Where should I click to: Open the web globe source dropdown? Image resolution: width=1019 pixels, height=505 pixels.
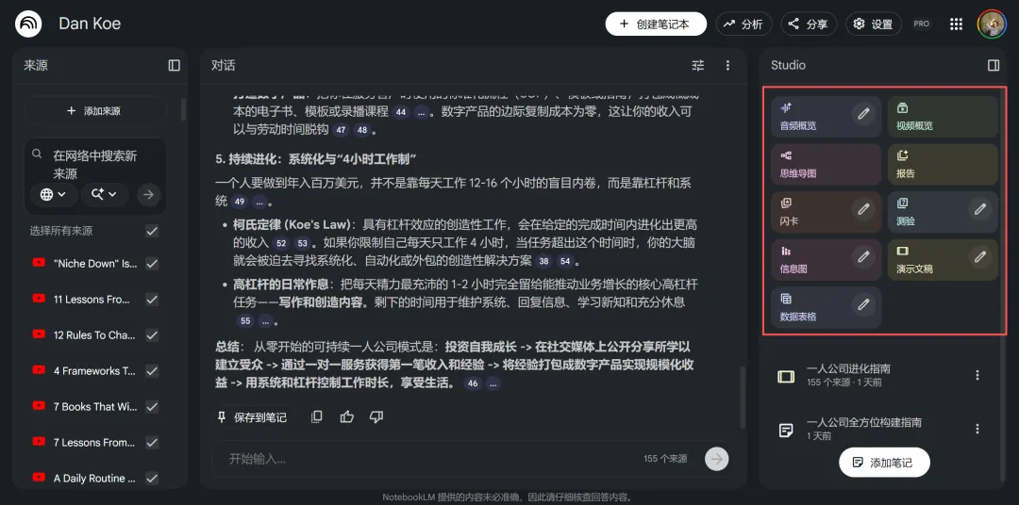pos(54,194)
